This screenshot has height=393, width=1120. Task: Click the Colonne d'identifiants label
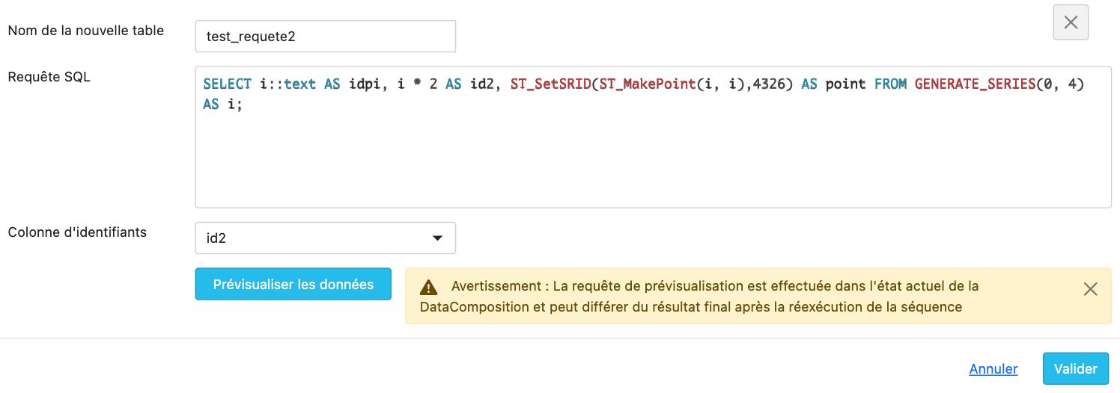pos(77,232)
